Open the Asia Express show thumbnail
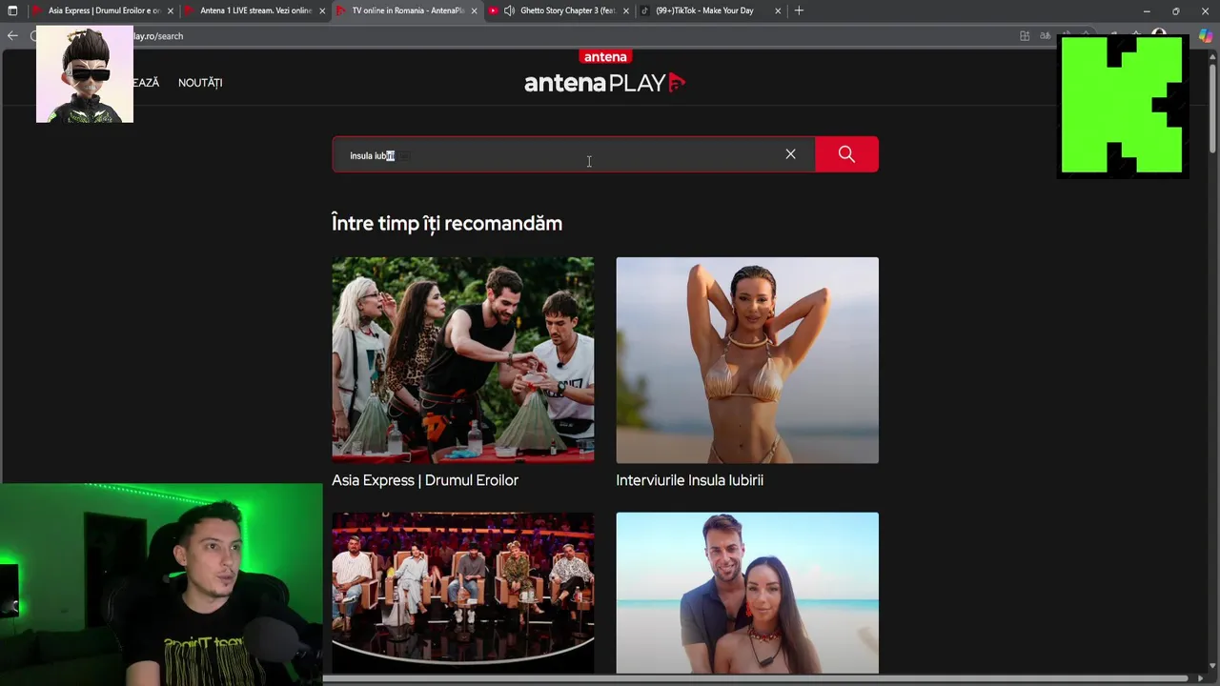The image size is (1220, 686). (x=462, y=360)
